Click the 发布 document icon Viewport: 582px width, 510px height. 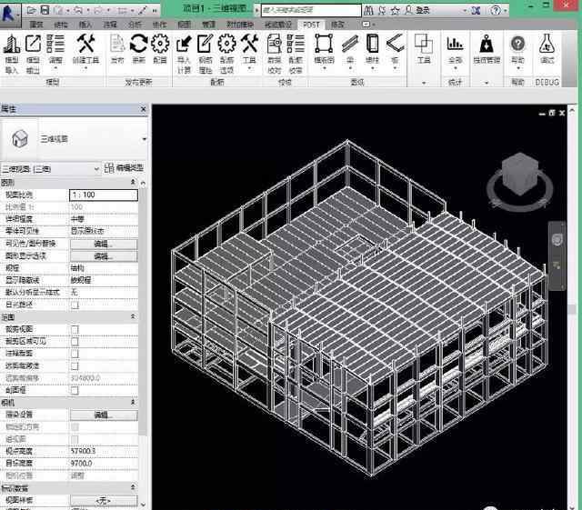coord(117,44)
